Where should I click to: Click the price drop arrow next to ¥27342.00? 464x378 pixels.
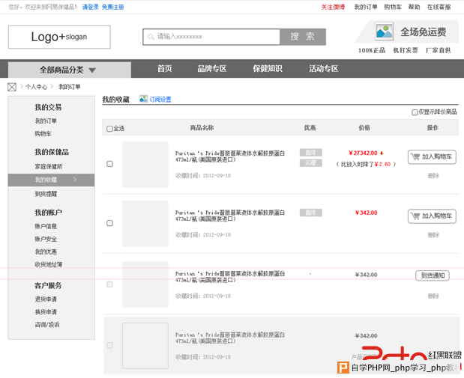(382, 153)
